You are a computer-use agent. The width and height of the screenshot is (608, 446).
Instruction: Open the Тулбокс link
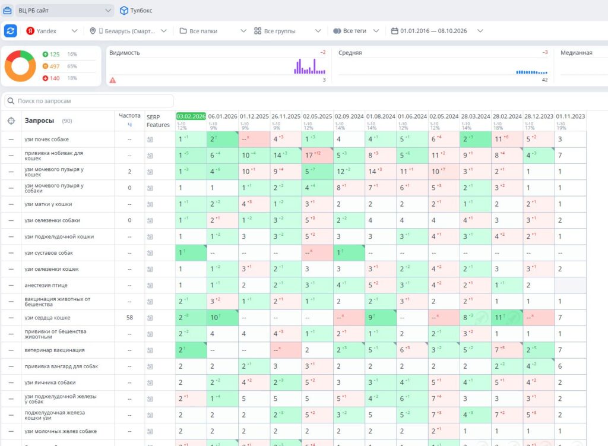pos(136,11)
